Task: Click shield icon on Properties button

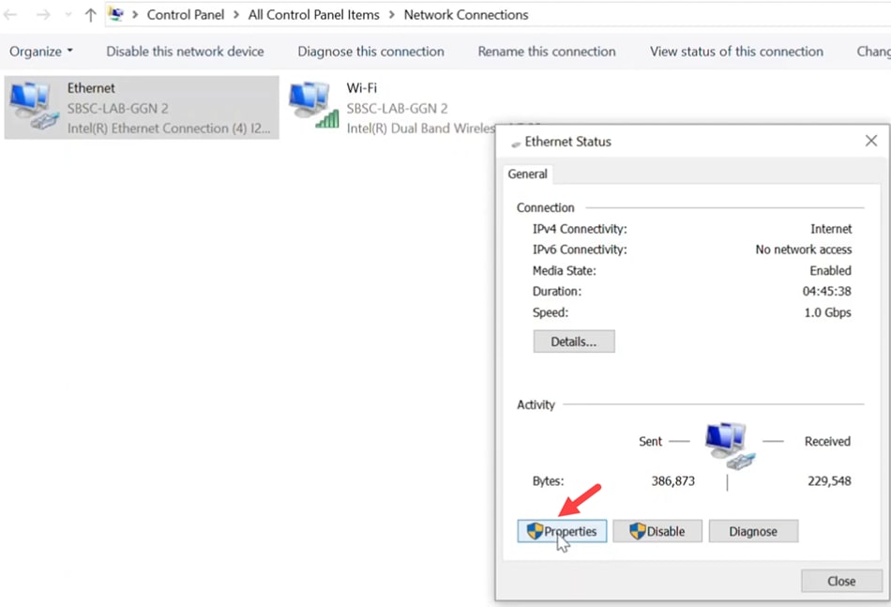Action: [535, 531]
